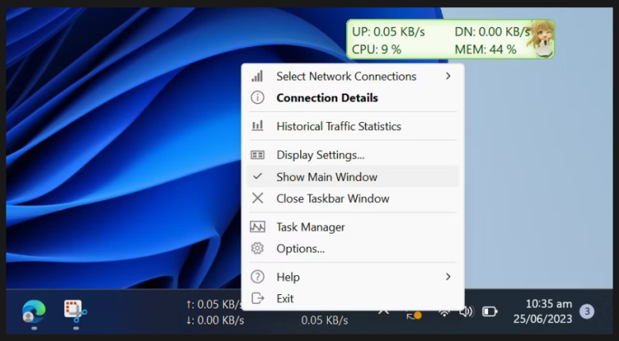This screenshot has width=619, height=341.
Task: Click the Task Manager graph icon
Action: (x=257, y=227)
